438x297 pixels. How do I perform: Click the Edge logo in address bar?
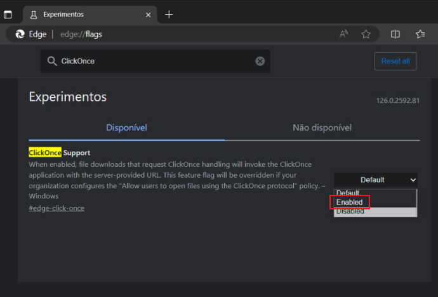pos(20,34)
